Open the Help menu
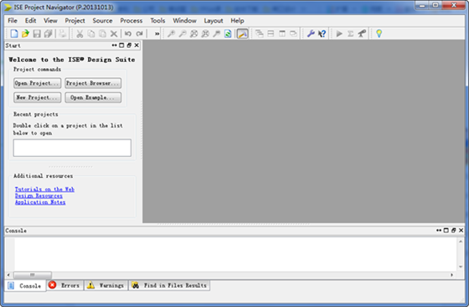The height and width of the screenshot is (307, 469). (x=237, y=21)
